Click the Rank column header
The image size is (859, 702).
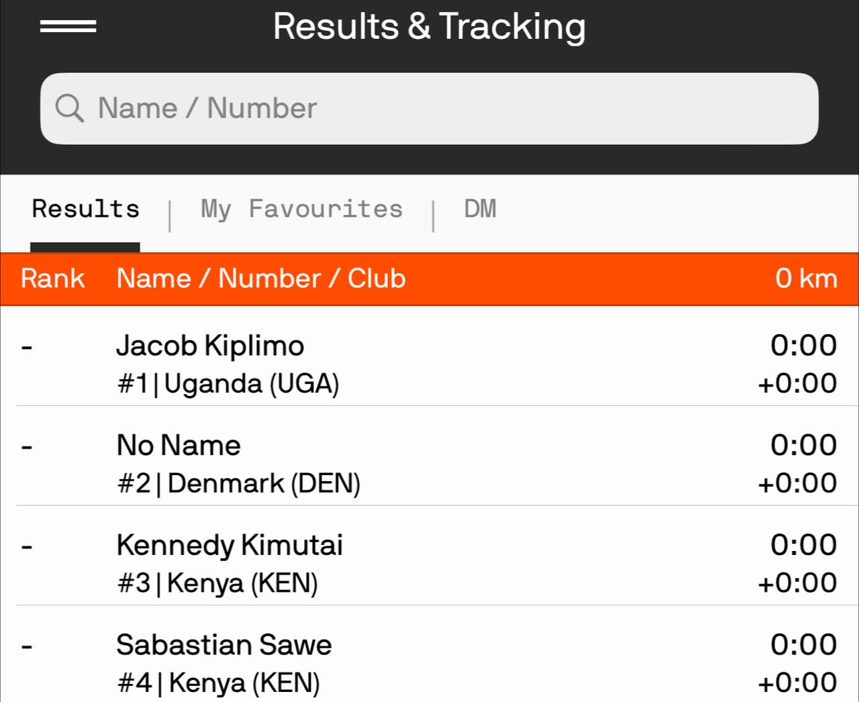[x=52, y=279]
